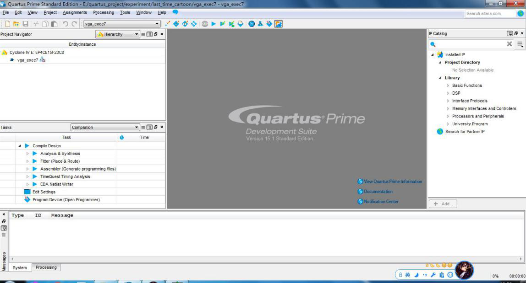
Task: Click the globe icon beside Search altera.com
Action: [521, 13]
